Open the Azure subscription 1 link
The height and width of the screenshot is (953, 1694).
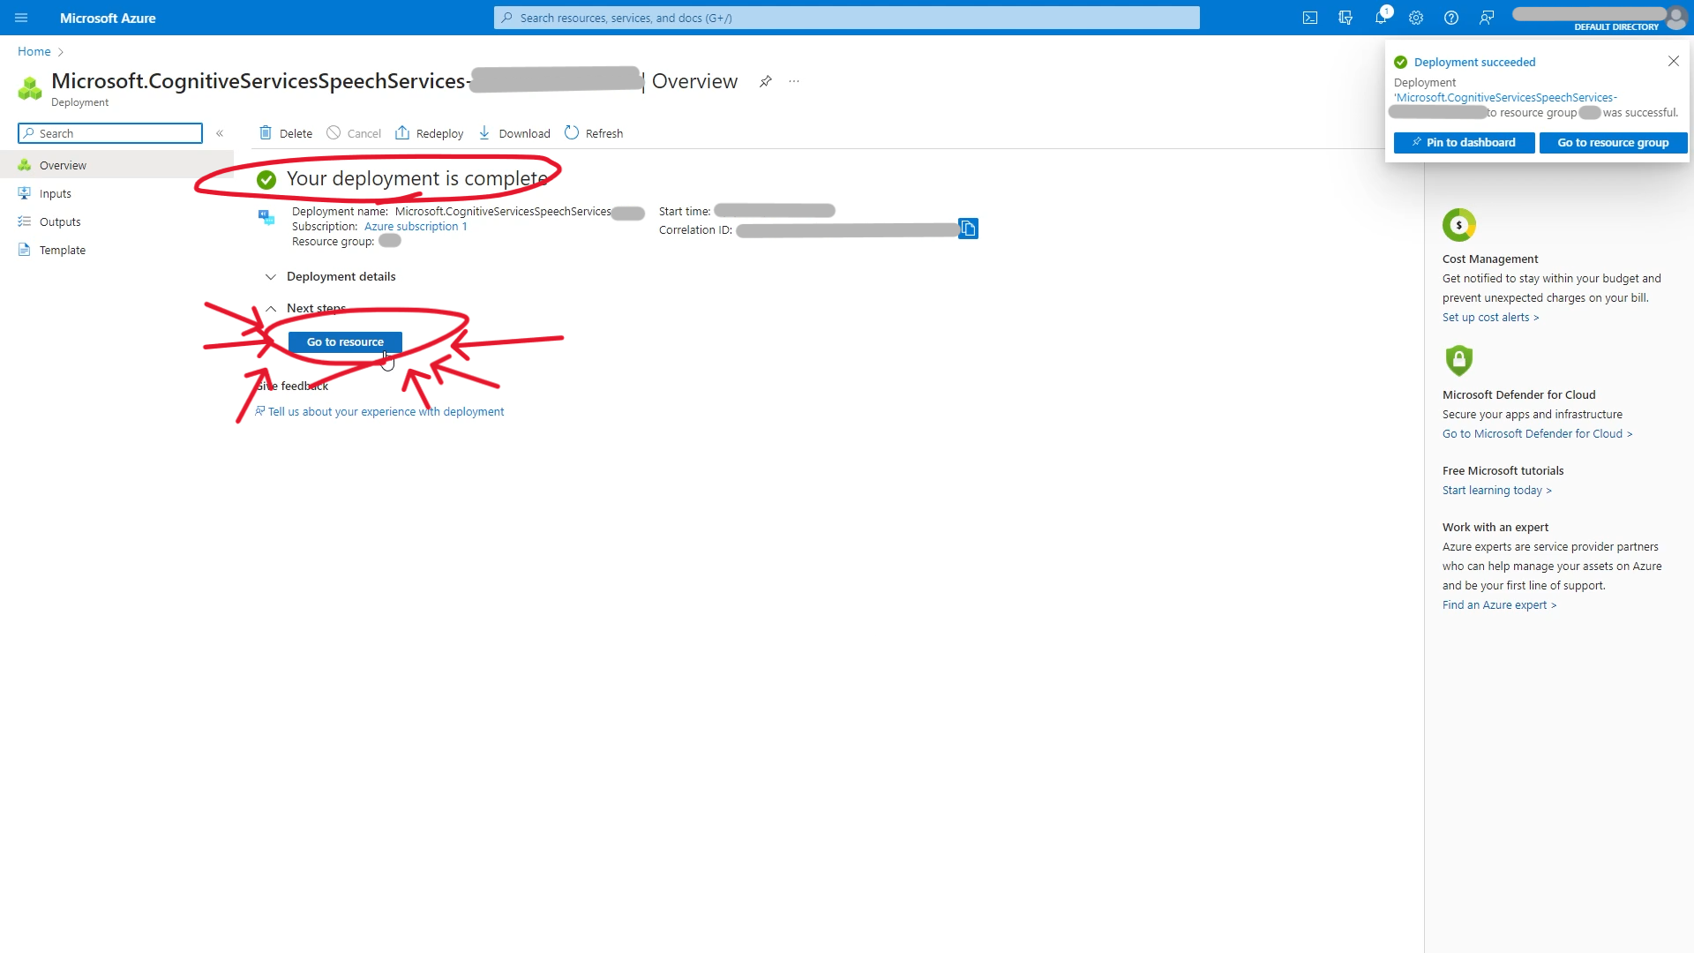pos(416,227)
